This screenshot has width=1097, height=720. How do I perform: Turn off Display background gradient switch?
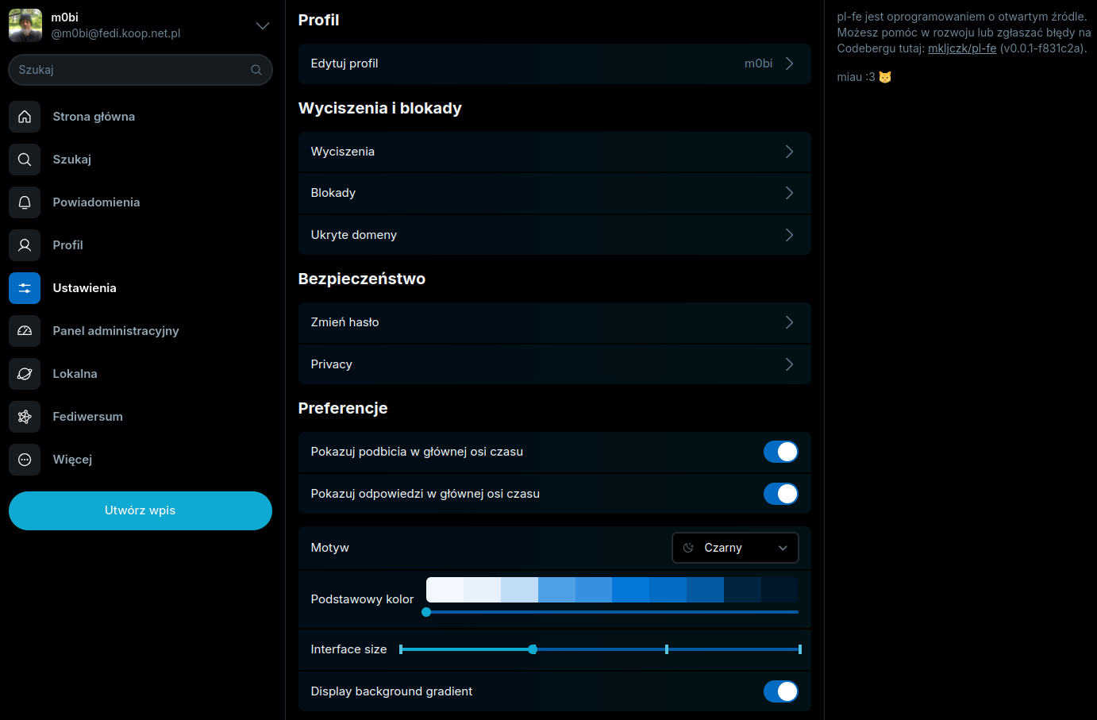[780, 691]
